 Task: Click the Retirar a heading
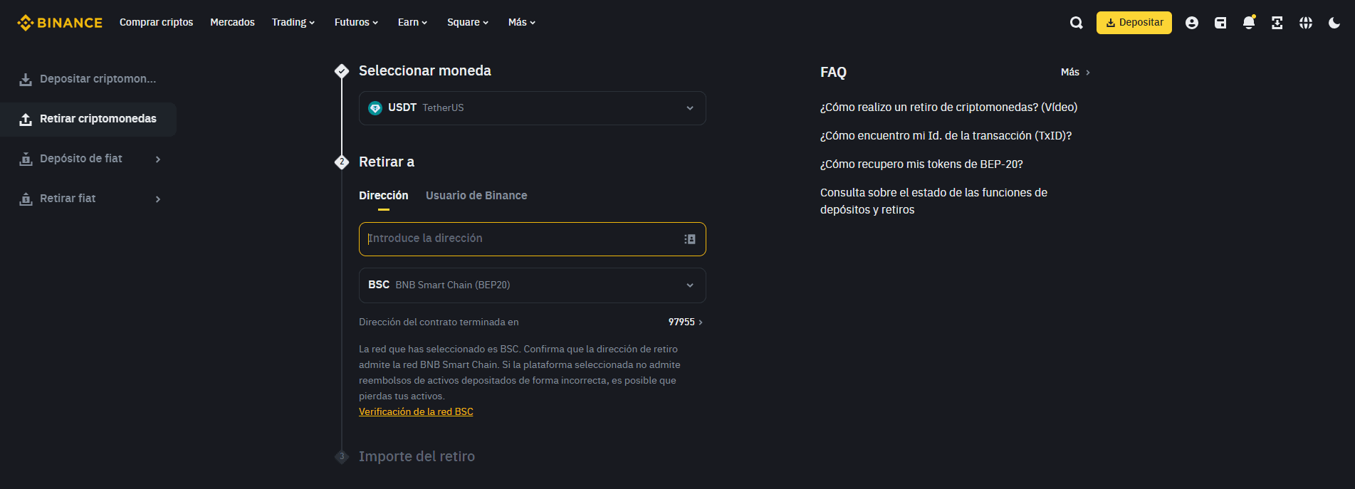(387, 162)
